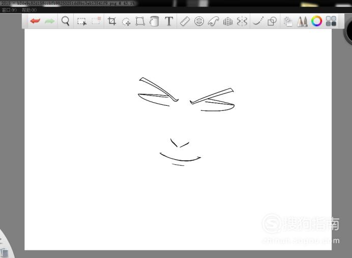
Task: Select the Crop tool
Action: 111,21
